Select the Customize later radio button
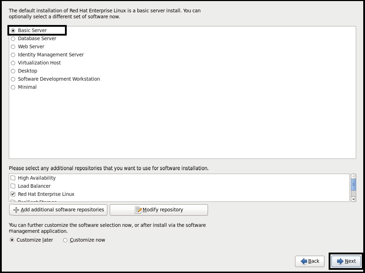Viewport: 365px width, 273px height. pyautogui.click(x=12, y=240)
